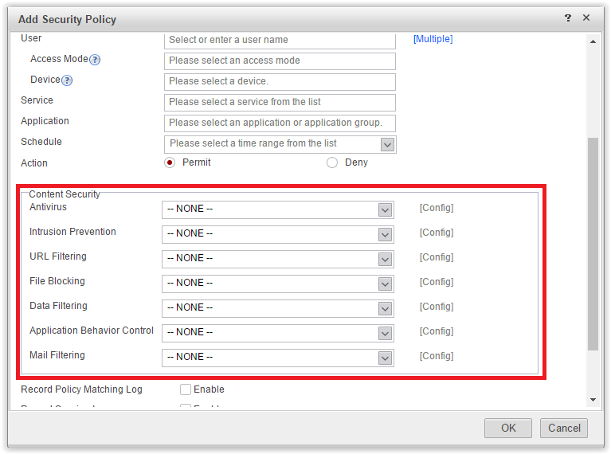
Task: Open the dialog help question mark
Action: tap(568, 18)
